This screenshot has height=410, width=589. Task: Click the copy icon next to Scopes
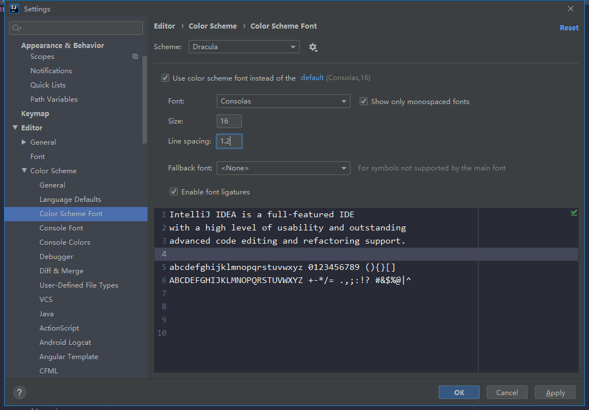pyautogui.click(x=135, y=56)
